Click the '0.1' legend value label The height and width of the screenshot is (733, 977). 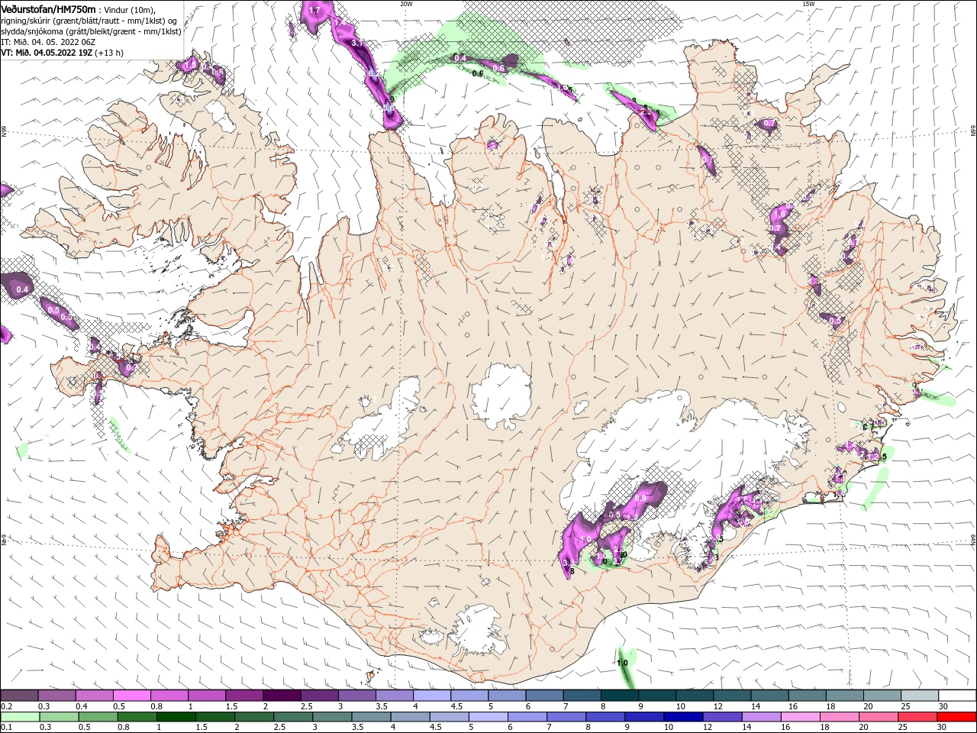tap(7, 728)
